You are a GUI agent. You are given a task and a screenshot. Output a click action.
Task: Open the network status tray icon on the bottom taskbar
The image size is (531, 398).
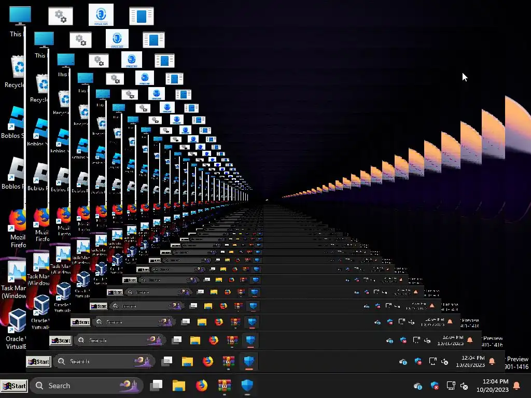point(451,386)
